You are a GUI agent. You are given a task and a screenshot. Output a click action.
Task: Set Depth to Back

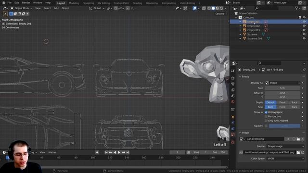tap(294, 102)
